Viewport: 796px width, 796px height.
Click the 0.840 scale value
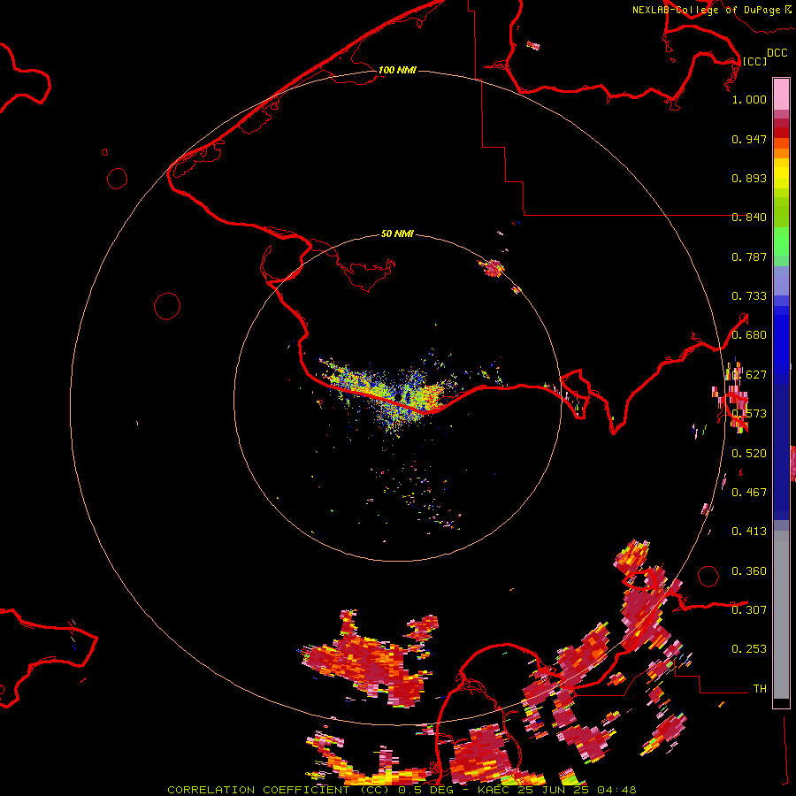[x=749, y=217]
